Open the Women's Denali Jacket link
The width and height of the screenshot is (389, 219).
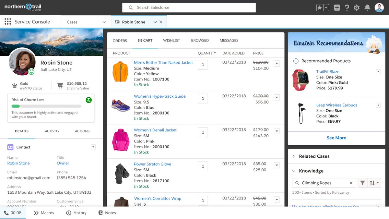click(x=155, y=130)
